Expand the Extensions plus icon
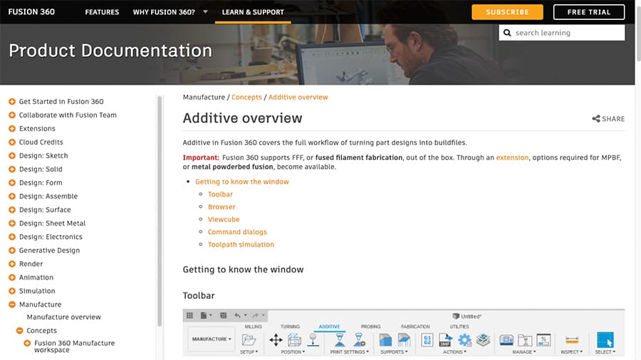Viewport: 641px width, 360px height. (x=12, y=128)
